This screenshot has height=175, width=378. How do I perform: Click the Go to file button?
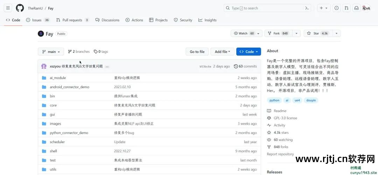(197, 51)
